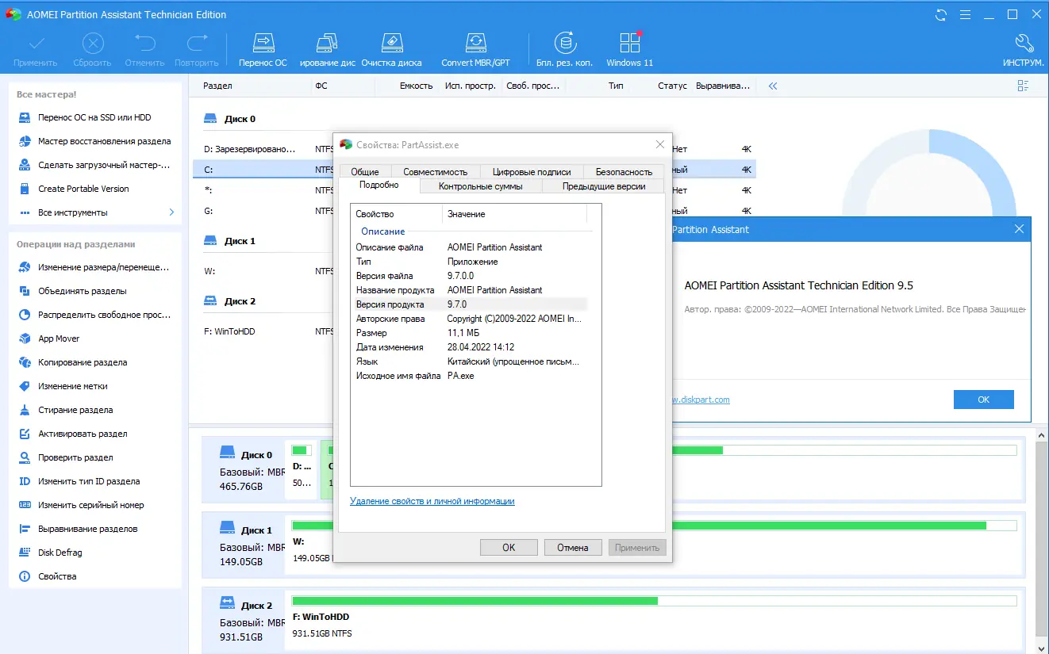Open the hamburger menu in the title bar
The image size is (1049, 654).
tap(965, 13)
